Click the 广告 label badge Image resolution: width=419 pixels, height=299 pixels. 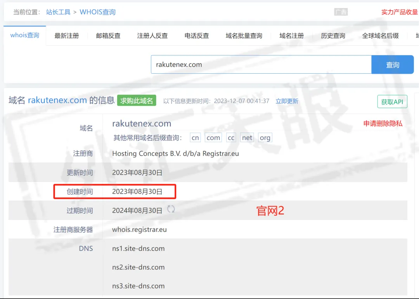tap(341, 12)
